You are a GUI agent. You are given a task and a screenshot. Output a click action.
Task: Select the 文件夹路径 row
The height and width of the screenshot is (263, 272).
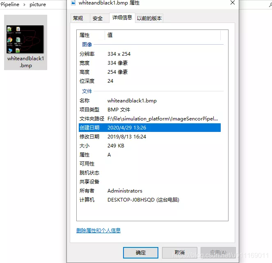point(150,119)
